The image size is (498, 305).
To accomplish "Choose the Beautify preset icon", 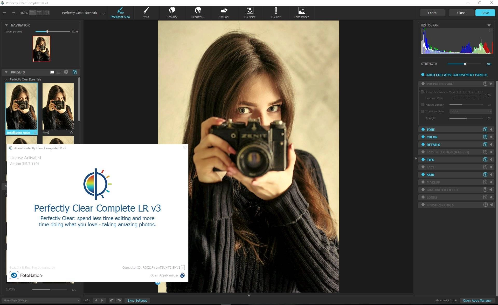I will tap(172, 13).
